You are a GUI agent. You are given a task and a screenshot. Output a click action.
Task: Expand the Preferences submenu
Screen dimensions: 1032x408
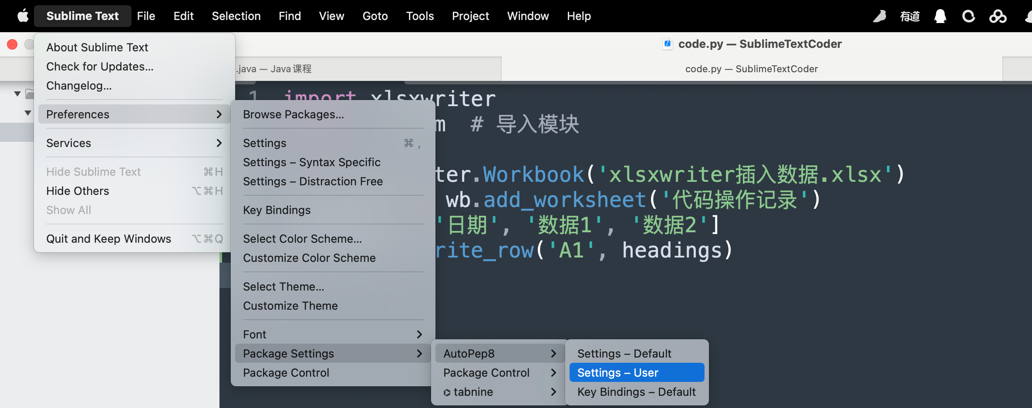coord(134,114)
